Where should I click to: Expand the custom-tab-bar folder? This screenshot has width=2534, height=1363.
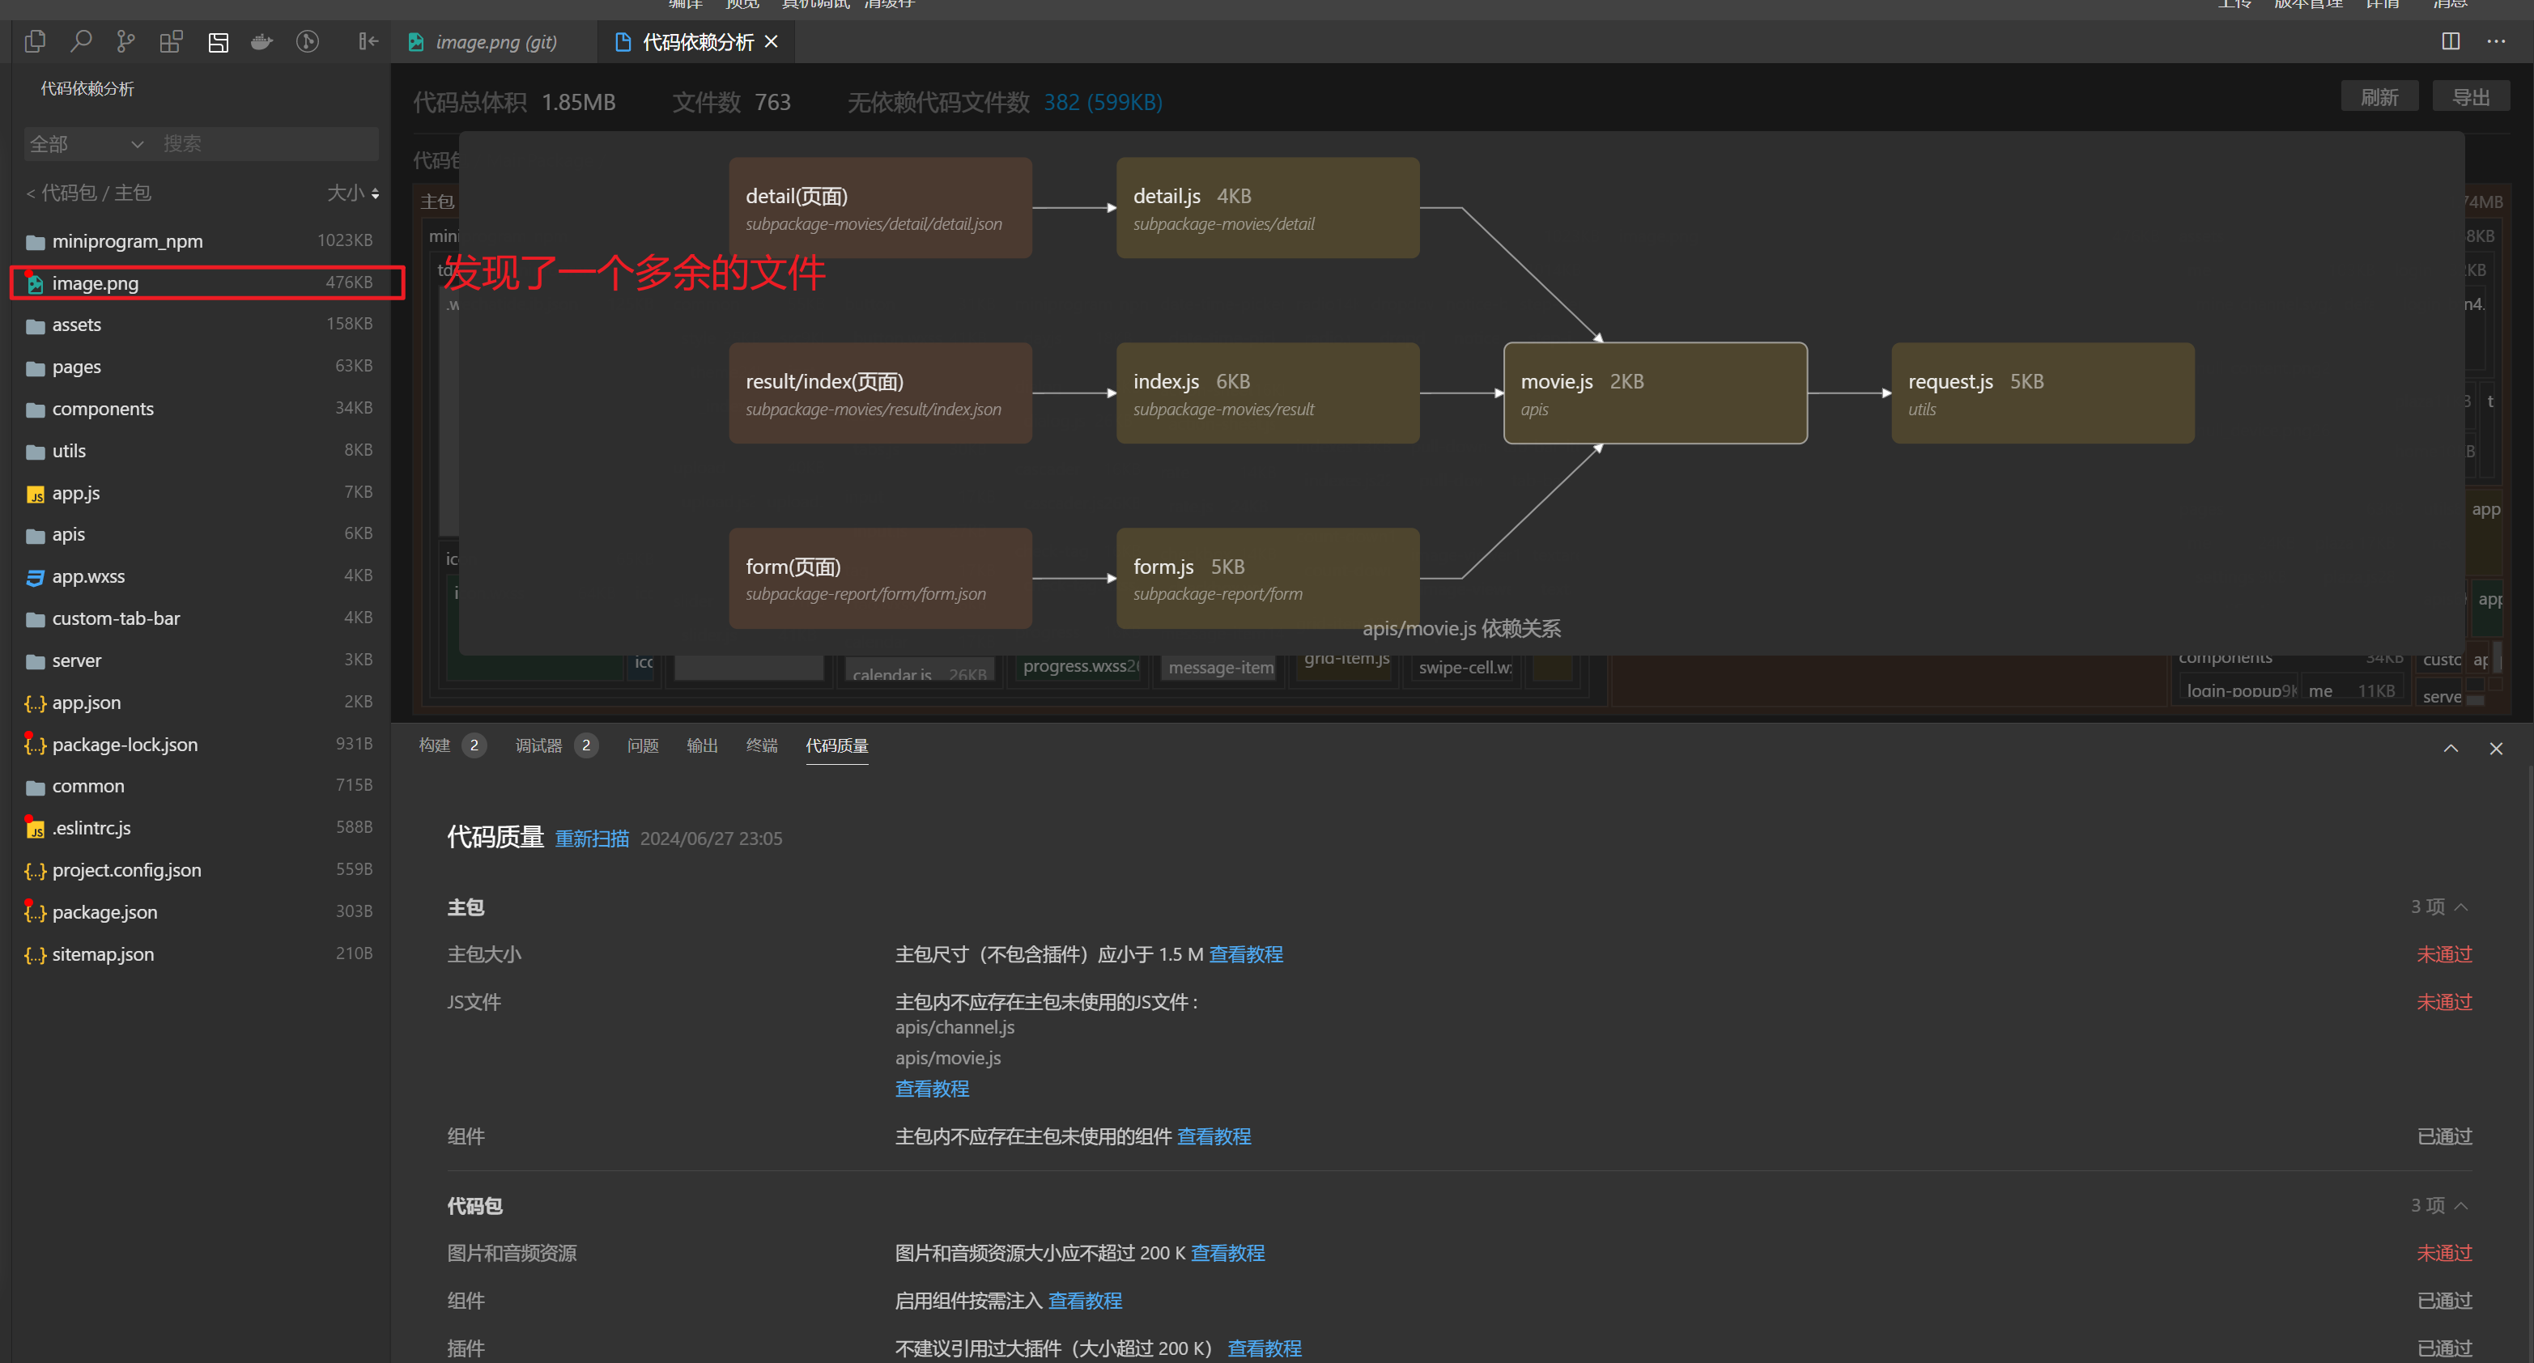coord(201,618)
